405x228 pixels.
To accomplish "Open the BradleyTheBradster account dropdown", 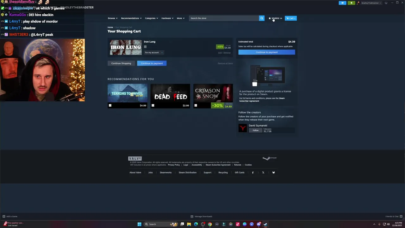I will (x=369, y=3).
